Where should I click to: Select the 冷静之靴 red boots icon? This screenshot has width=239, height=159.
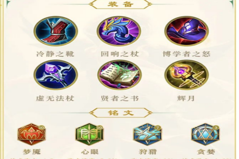point(56,31)
